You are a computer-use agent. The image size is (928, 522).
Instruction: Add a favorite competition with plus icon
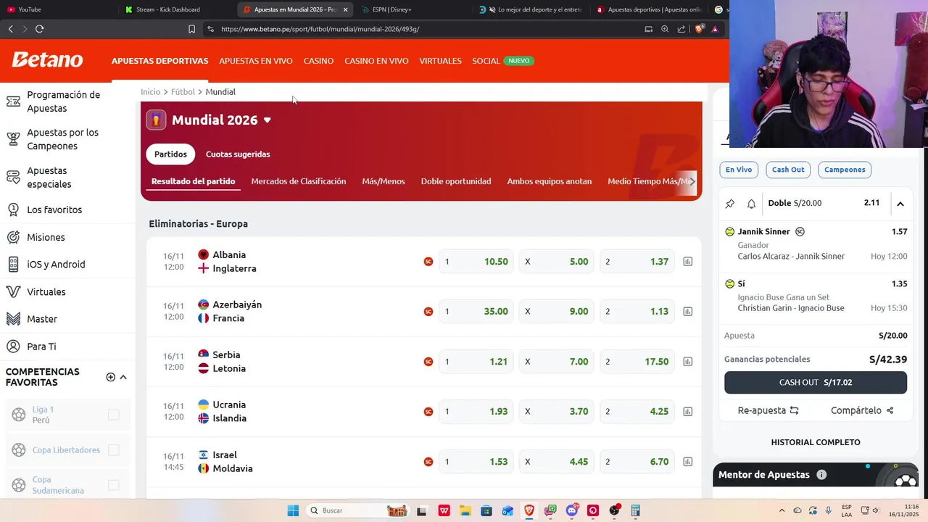[x=110, y=377]
